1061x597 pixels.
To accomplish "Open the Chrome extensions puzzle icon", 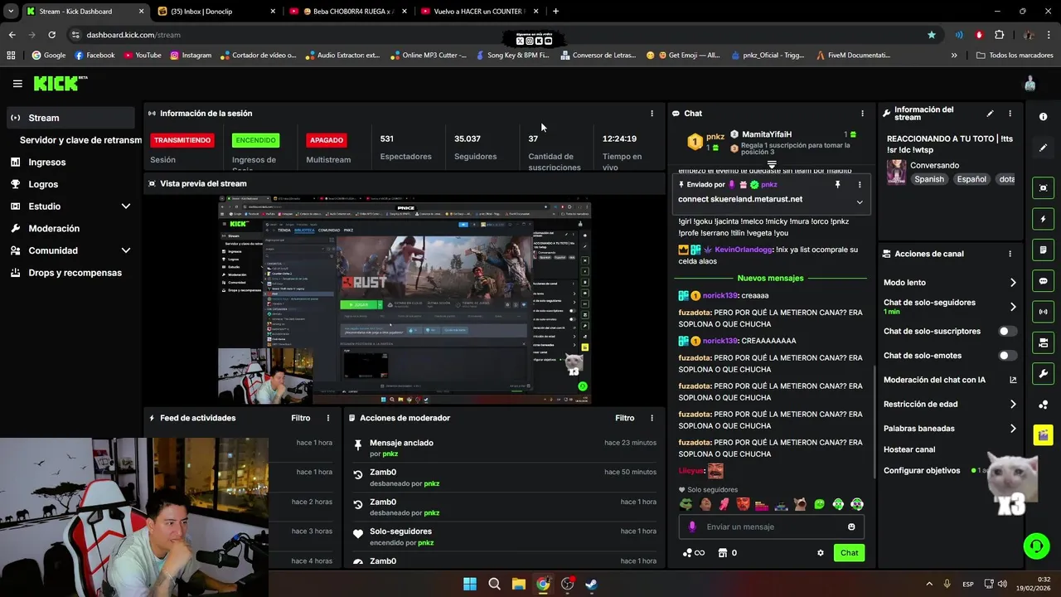I will pos(999,35).
